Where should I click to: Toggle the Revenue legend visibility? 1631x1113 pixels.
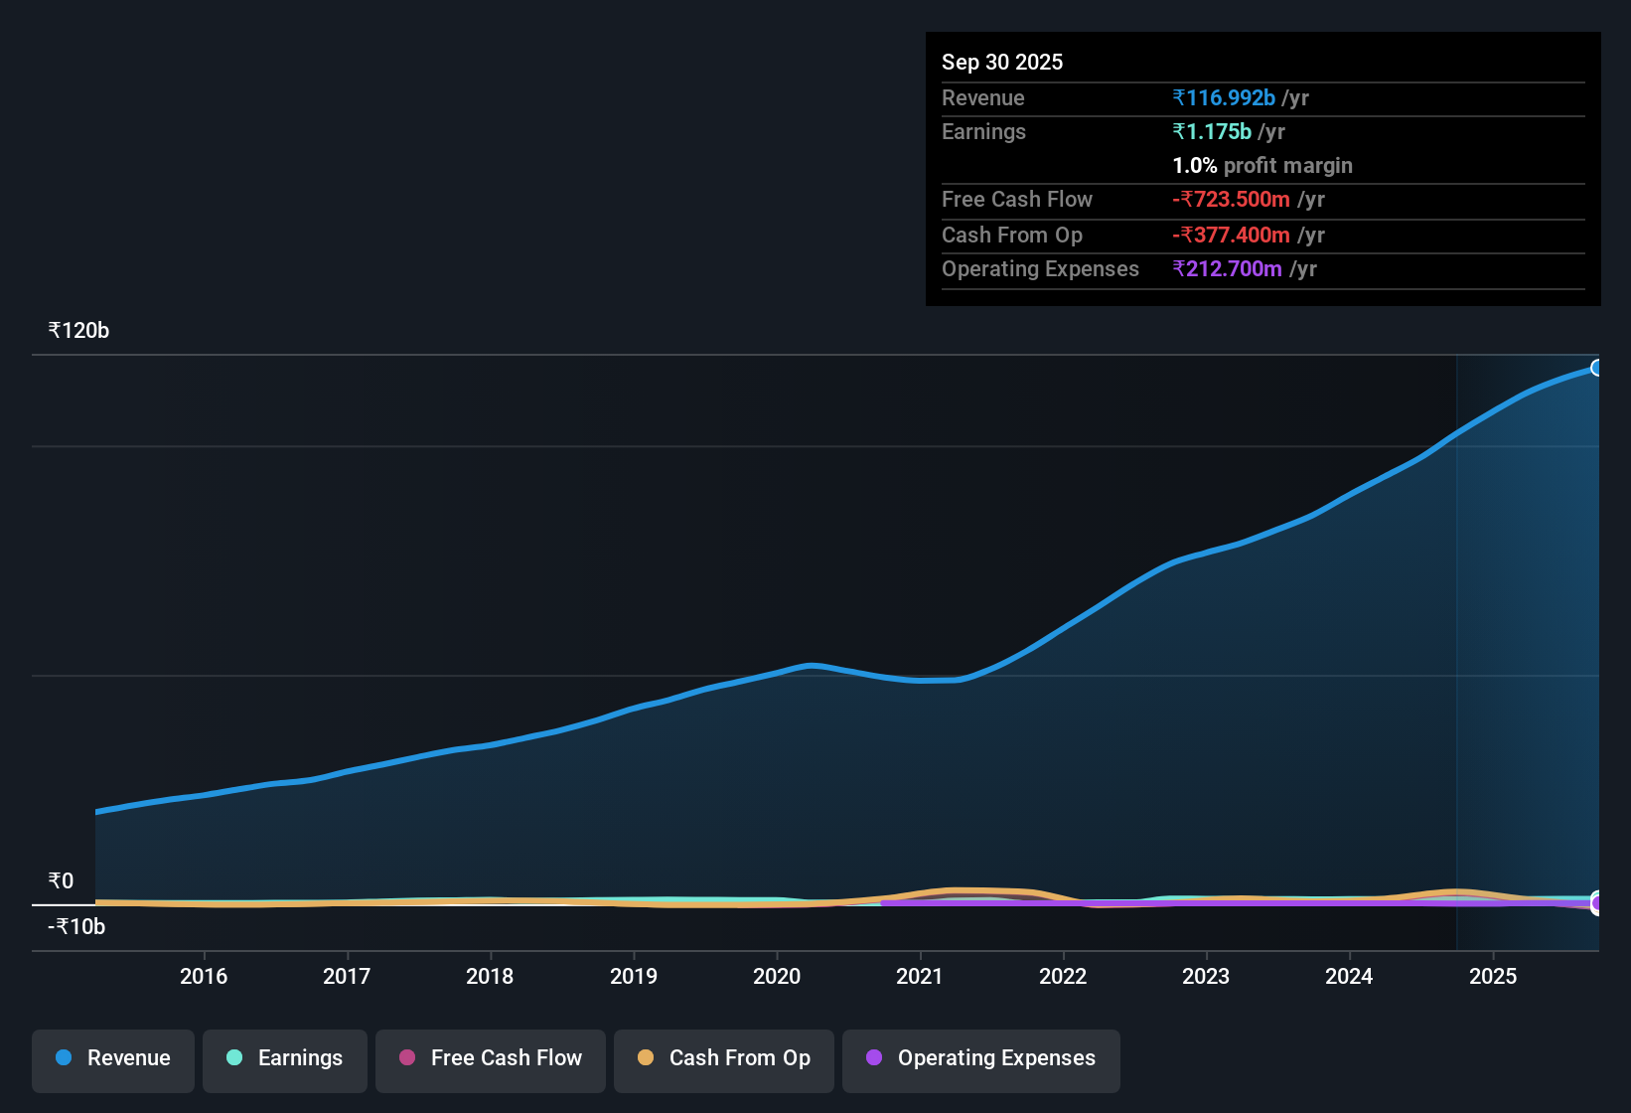tap(112, 1058)
